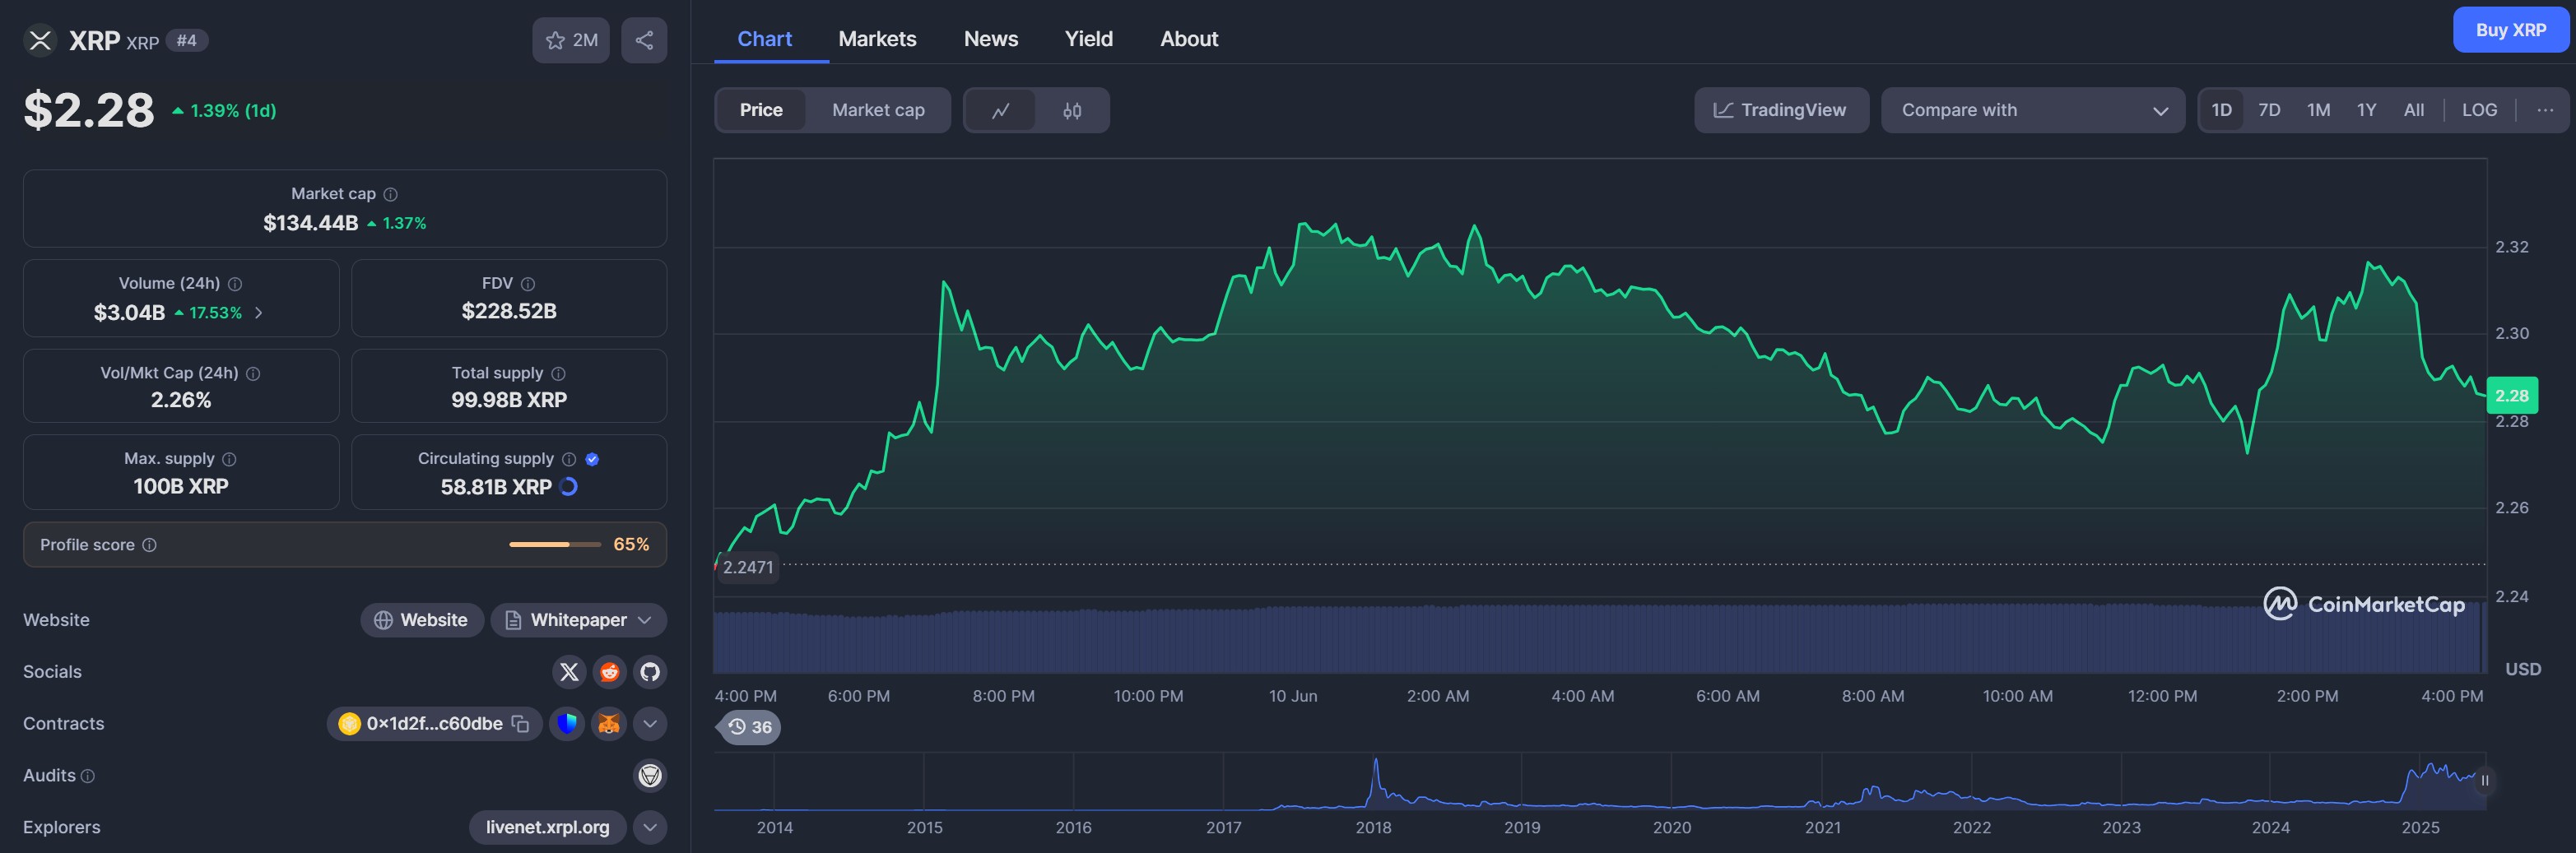Click the 1.39% (1d) change text

coord(233,111)
